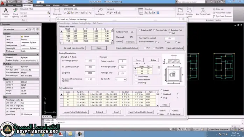This screenshot has width=244, height=137.
Task: Click the Revision Cloud tool
Action: 189,13
